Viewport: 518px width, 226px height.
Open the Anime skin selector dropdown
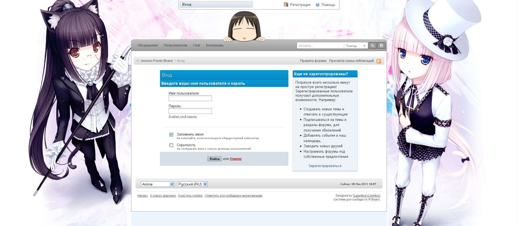click(x=158, y=184)
